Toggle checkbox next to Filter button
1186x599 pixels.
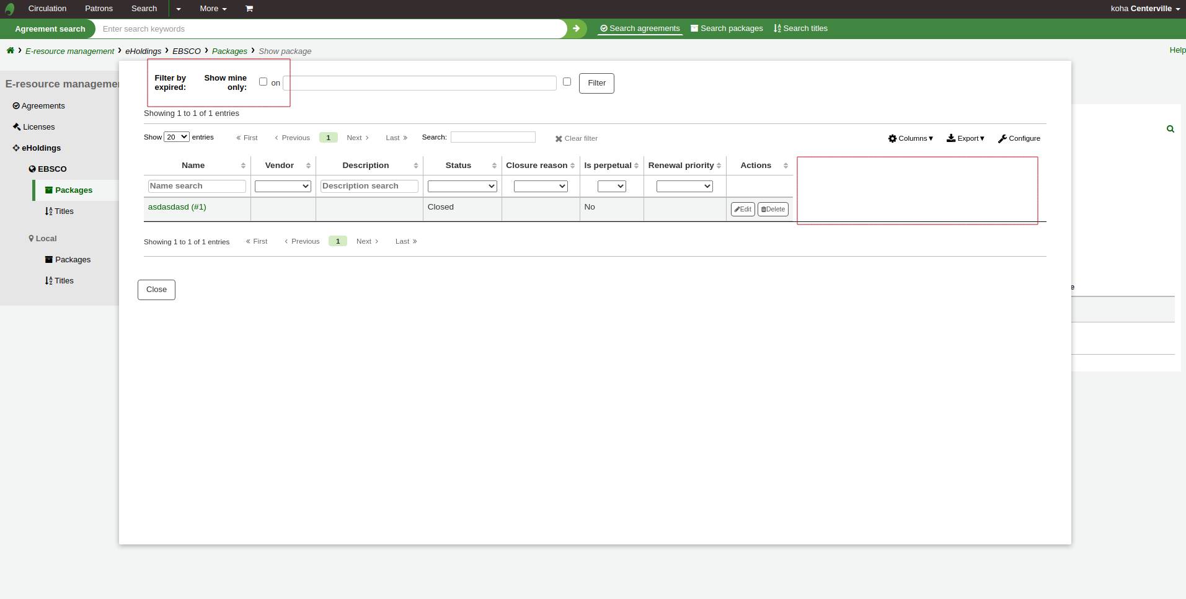pos(567,82)
